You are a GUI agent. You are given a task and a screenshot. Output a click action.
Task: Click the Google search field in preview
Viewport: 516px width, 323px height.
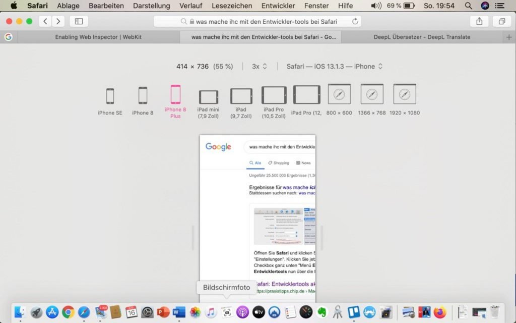click(x=280, y=147)
